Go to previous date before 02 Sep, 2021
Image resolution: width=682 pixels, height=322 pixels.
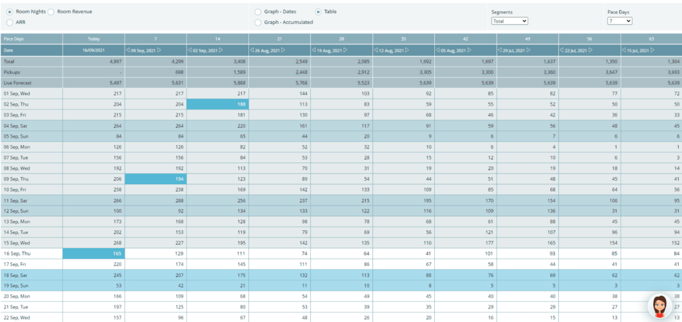(190, 51)
